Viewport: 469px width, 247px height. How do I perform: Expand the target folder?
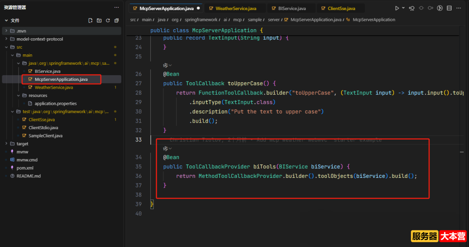(6, 144)
